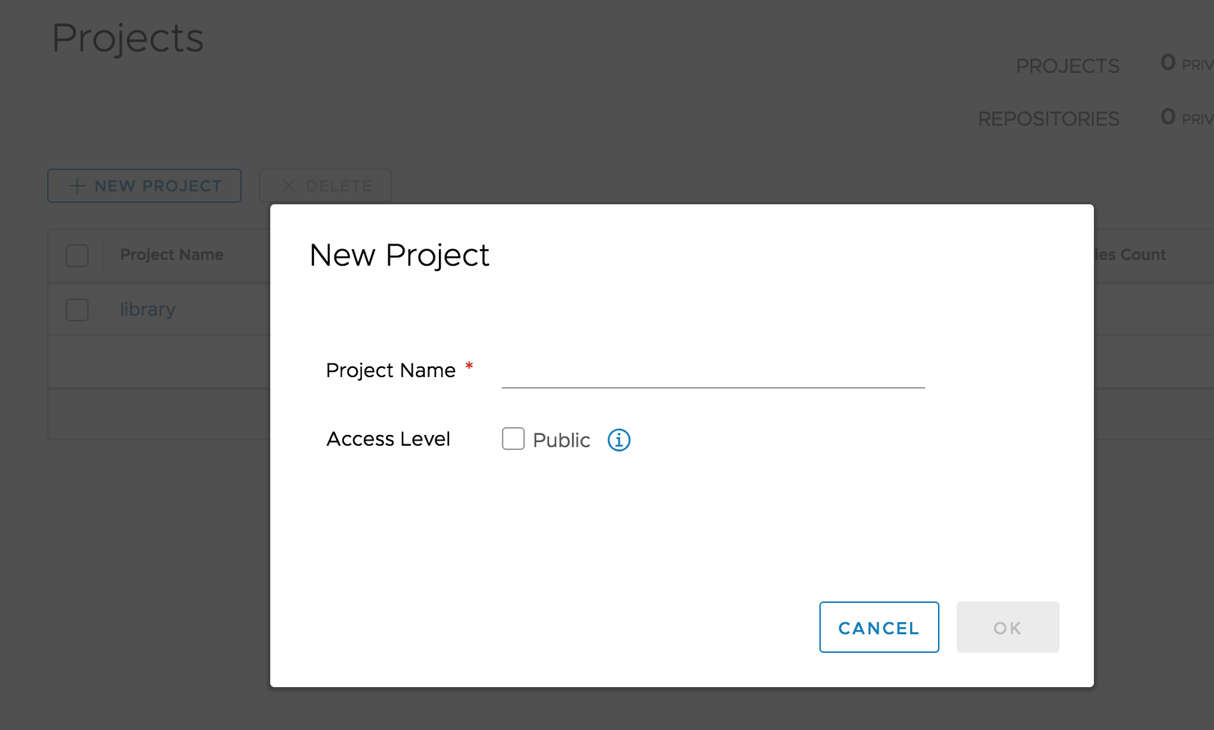Image resolution: width=1214 pixels, height=730 pixels.
Task: Check the library project row checkbox
Action: point(77,309)
